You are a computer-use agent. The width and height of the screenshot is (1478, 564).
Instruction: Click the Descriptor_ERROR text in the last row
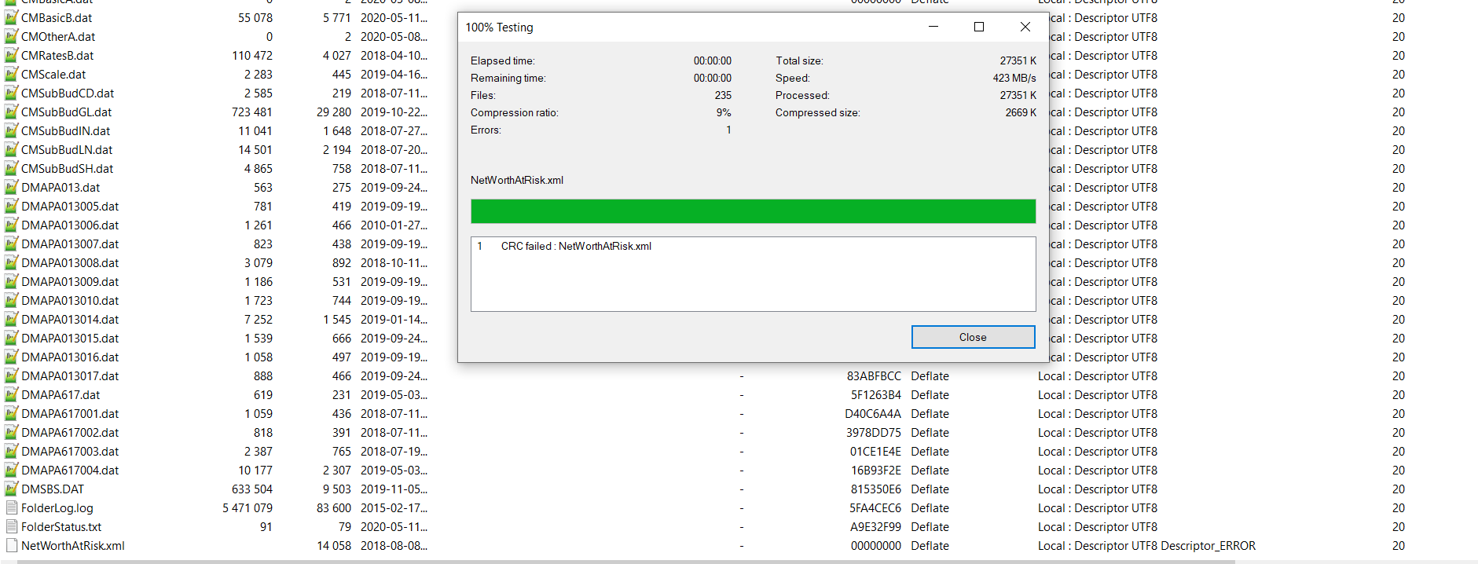1208,546
